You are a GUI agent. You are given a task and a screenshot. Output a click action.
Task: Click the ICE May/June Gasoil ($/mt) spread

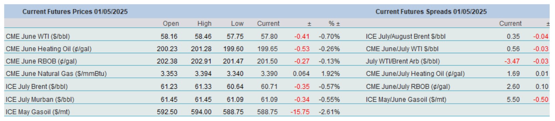pyautogui.click(x=406, y=99)
